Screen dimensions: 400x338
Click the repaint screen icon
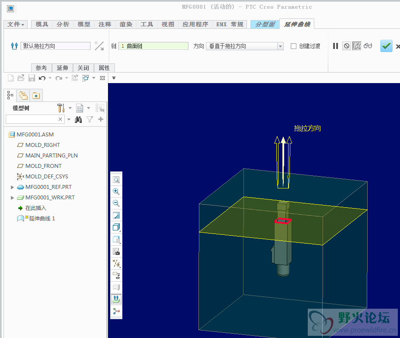116,216
